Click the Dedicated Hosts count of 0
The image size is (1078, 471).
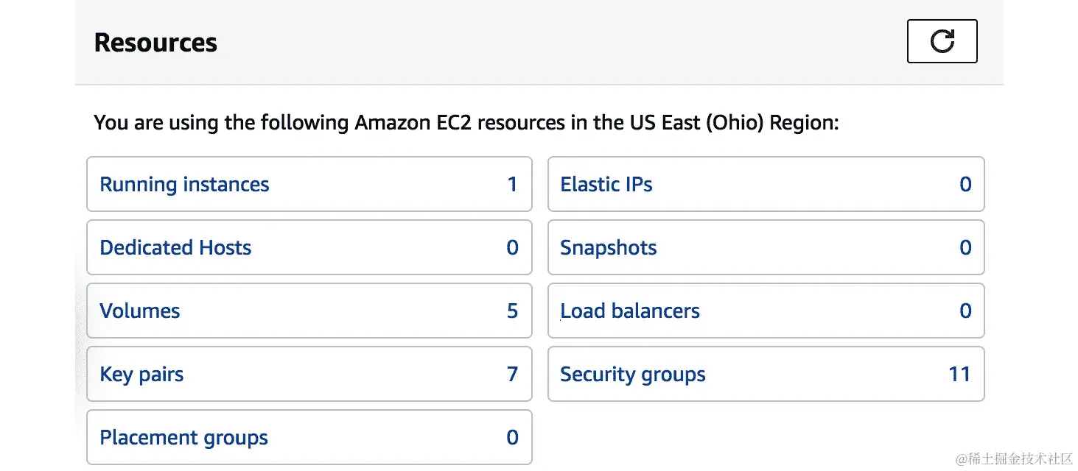512,247
